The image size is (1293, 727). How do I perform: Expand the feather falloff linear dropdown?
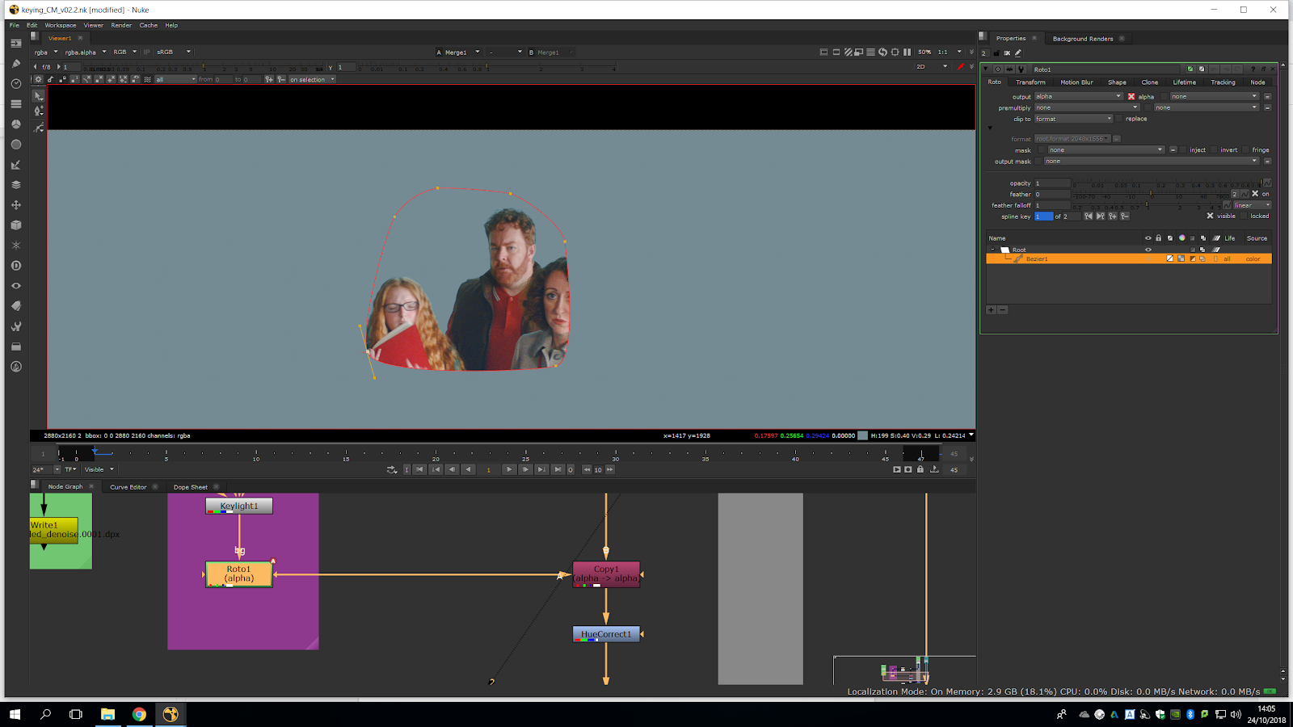click(x=1251, y=205)
